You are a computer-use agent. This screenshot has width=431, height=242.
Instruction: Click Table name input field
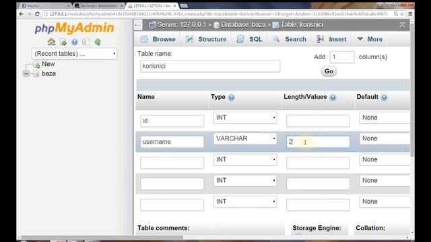pos(210,66)
